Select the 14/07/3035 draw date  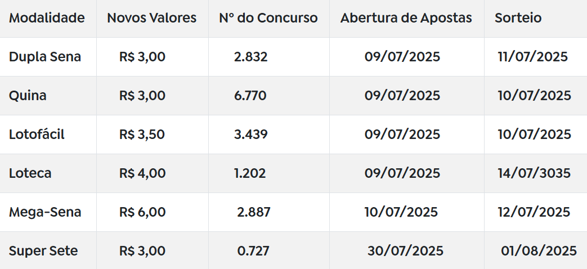(x=534, y=173)
